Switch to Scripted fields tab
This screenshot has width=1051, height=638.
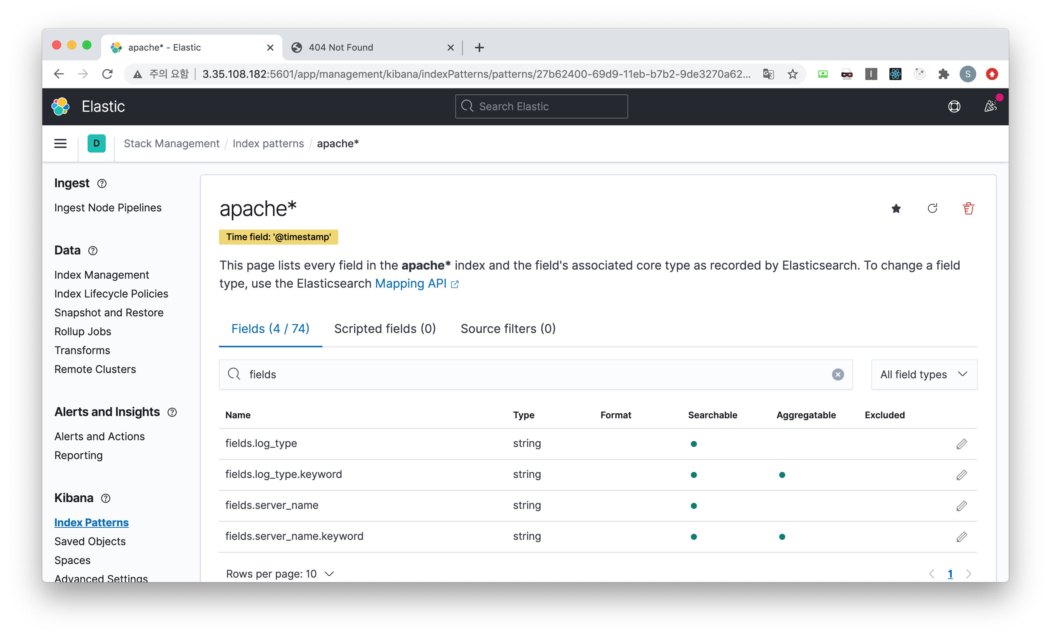tap(385, 329)
